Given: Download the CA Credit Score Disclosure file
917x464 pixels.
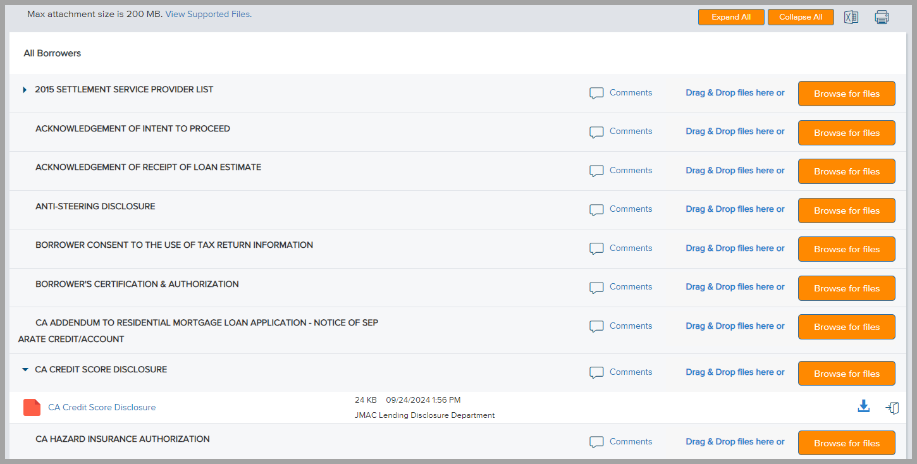Looking at the screenshot, I should (x=863, y=407).
